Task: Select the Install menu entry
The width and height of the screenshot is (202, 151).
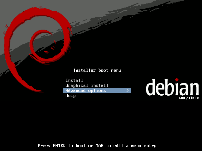Action: (74, 81)
